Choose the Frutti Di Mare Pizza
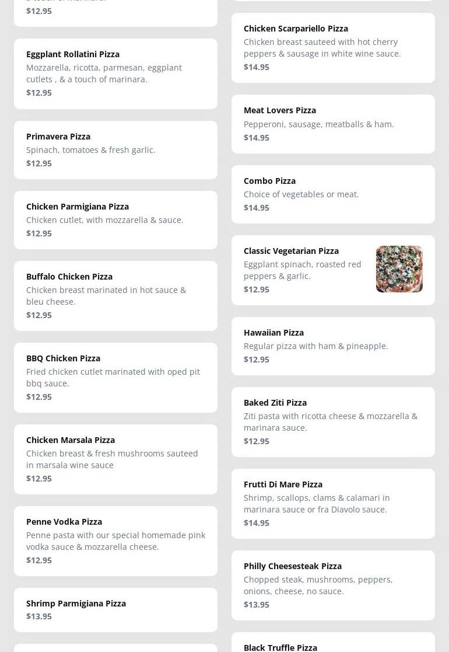 [333, 504]
